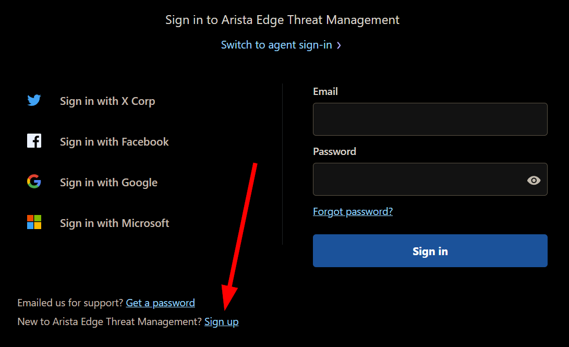Toggle password visibility with the eye icon
The height and width of the screenshot is (347, 569).
pos(534,180)
